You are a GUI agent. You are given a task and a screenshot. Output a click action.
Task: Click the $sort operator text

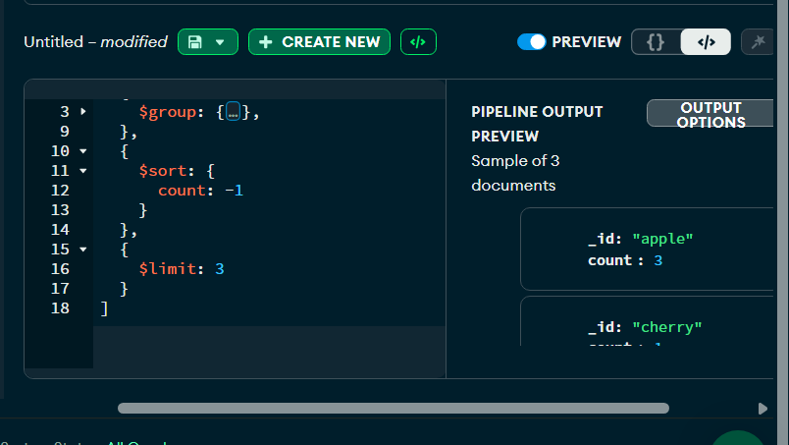click(x=163, y=171)
